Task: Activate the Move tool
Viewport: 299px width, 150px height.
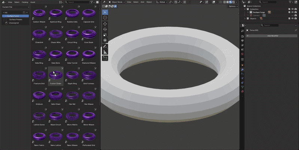Action: click(105, 24)
